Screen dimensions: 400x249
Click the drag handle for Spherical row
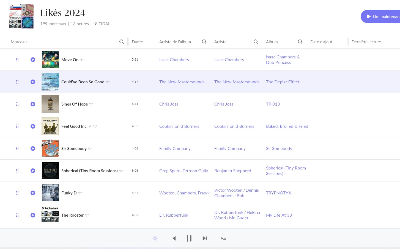(17, 171)
